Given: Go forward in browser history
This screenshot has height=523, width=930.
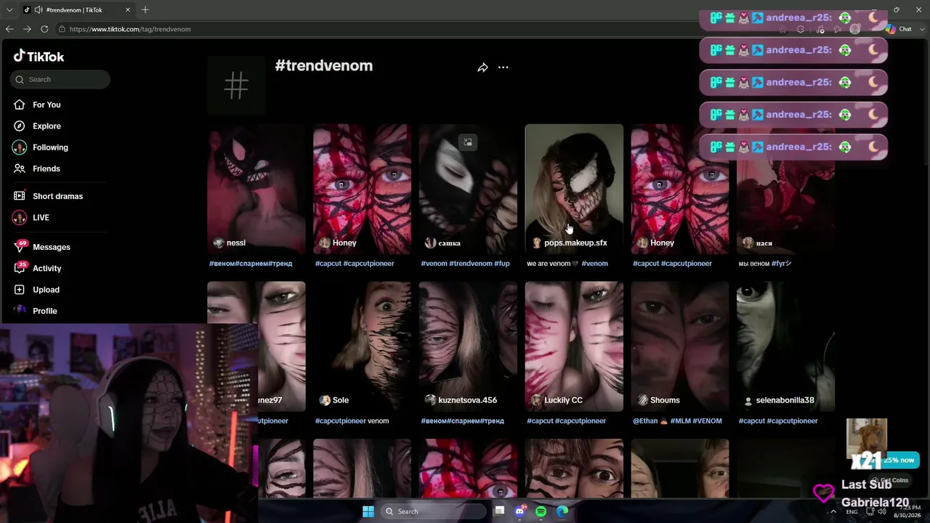Looking at the screenshot, I should pyautogui.click(x=27, y=29).
